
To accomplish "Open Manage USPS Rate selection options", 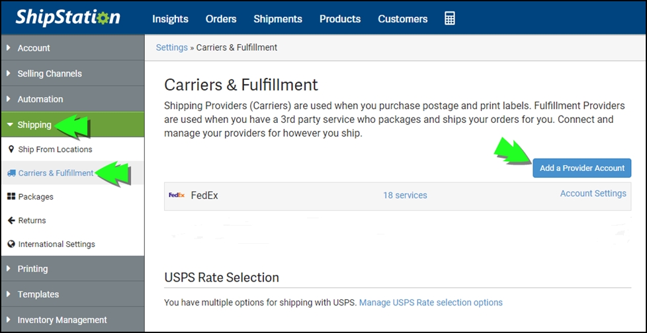I will 431,303.
